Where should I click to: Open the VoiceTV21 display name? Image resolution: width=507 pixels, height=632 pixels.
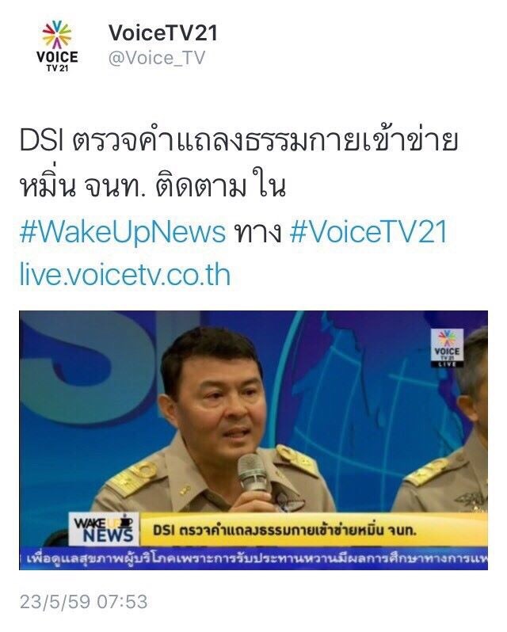(163, 32)
